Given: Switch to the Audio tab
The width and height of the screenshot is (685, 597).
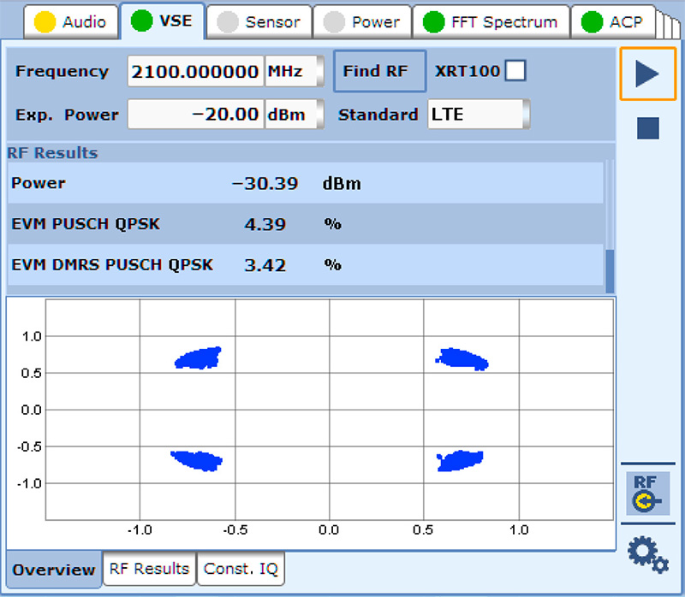Looking at the screenshot, I should click(x=72, y=22).
